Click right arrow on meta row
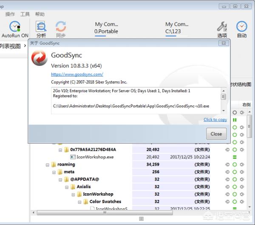The width and height of the screenshot is (255, 225). click(x=242, y=172)
